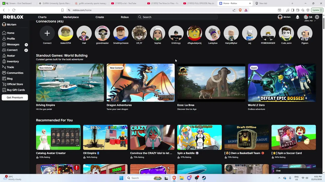Screen dimensions: 325x182
Task: Click the browser address bar
Action: click(x=150, y=10)
